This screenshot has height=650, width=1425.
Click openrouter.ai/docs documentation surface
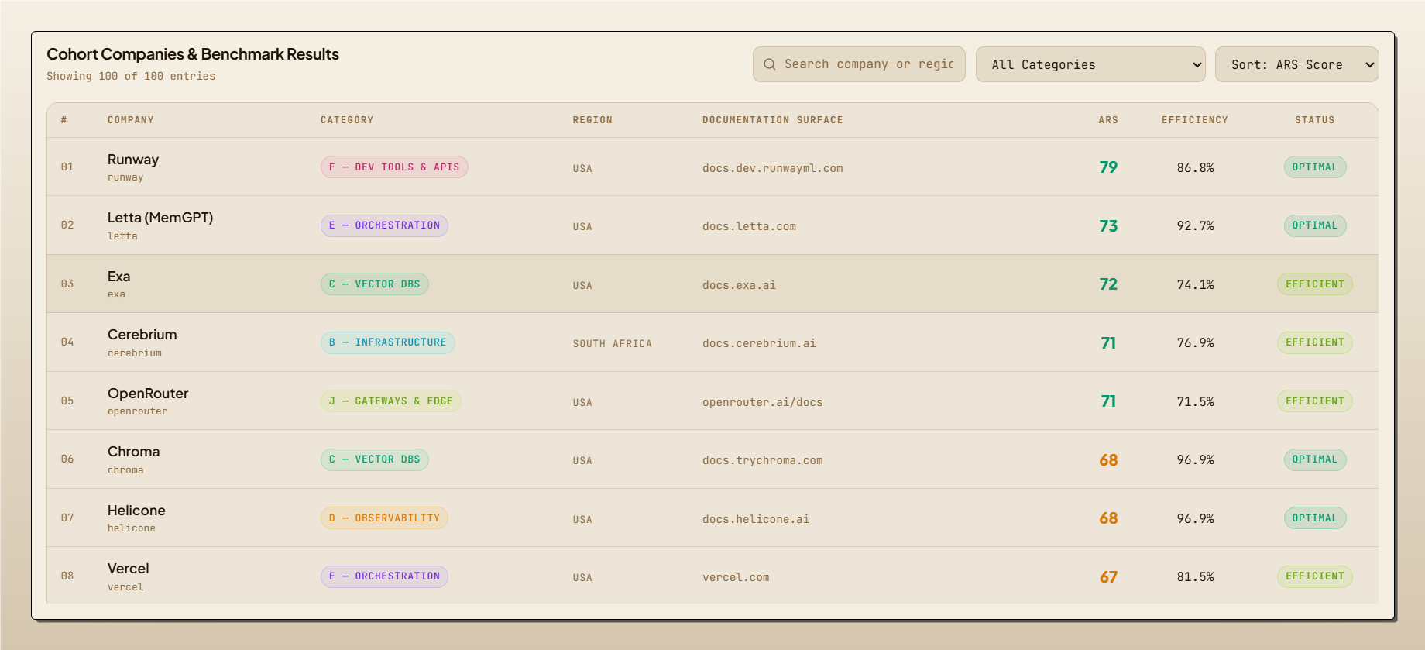(763, 402)
